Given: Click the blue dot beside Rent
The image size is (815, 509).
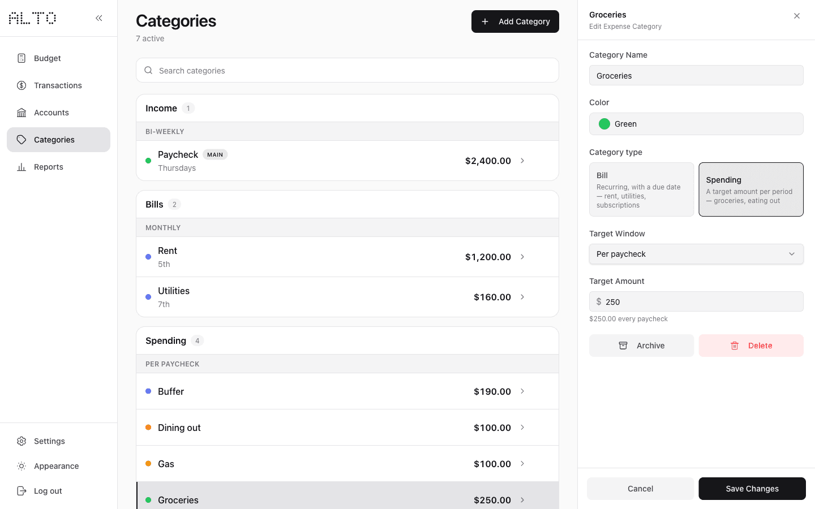Looking at the screenshot, I should click(x=148, y=257).
